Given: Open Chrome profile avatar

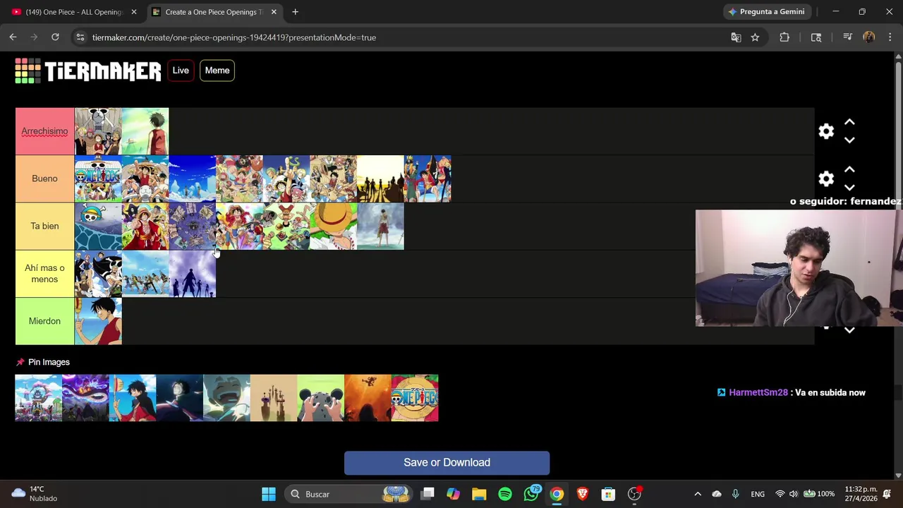Looking at the screenshot, I should (x=869, y=37).
